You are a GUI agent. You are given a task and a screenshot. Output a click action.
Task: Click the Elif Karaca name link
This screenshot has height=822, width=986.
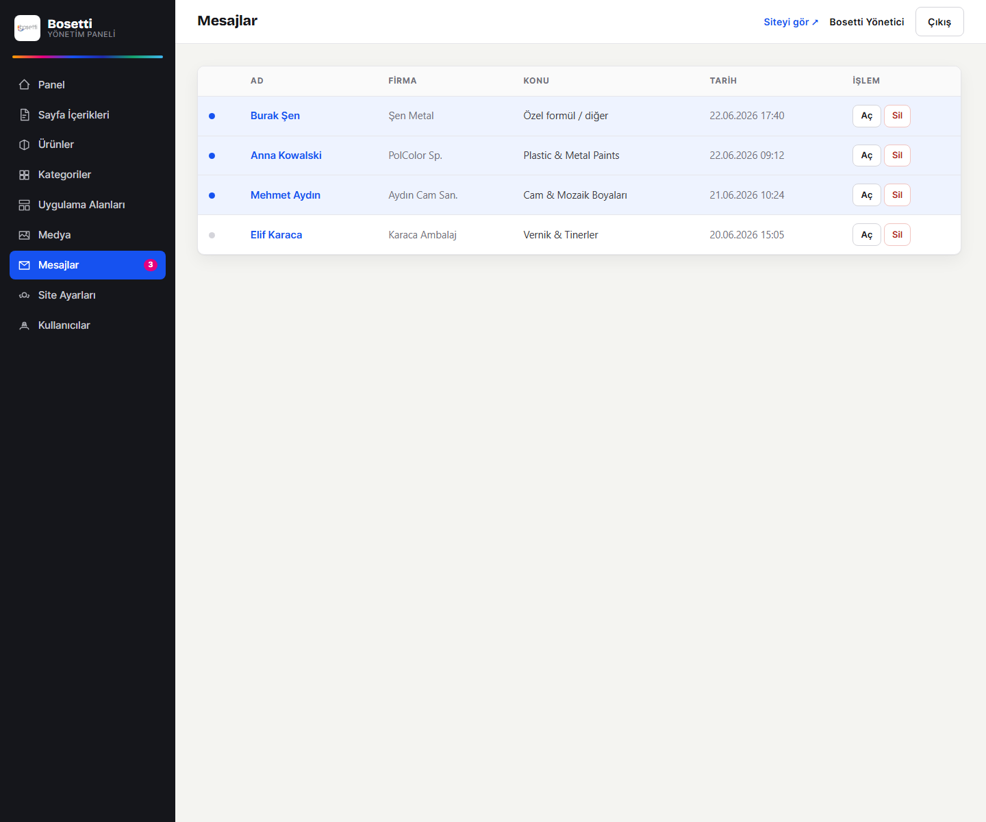tap(276, 235)
